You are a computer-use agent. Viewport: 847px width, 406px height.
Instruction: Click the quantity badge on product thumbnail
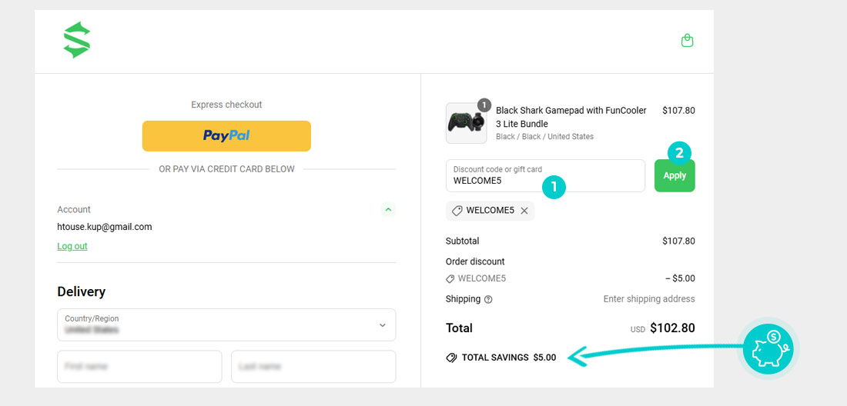pyautogui.click(x=484, y=105)
